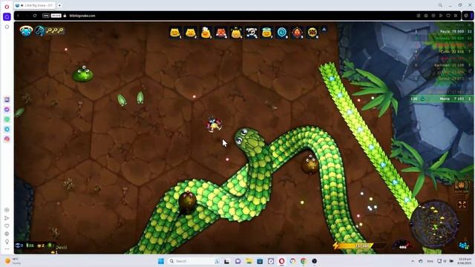Reload the page in Opera
475x267 pixels.
[35, 16]
